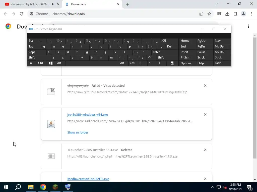The image size is (257, 192).
Task: Open the media controls icon in toolbar
Action: pyautogui.click(x=219, y=14)
